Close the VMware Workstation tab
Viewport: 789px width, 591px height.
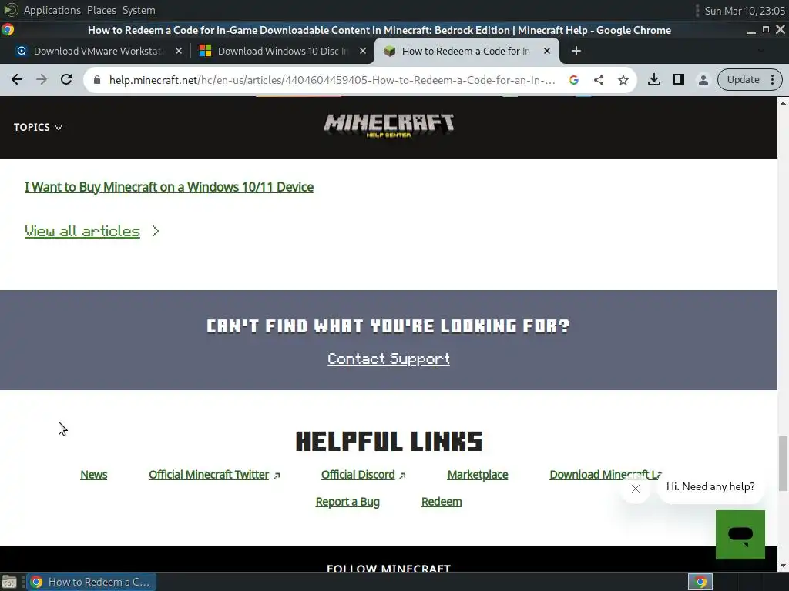[x=179, y=51]
